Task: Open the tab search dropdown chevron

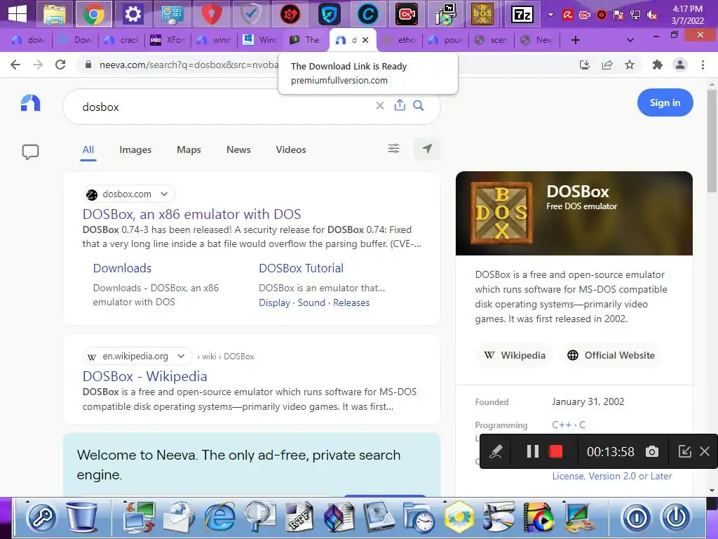Action: coord(630,40)
